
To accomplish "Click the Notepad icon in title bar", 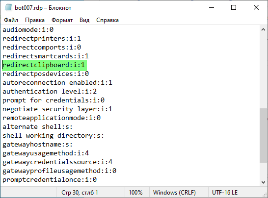I will point(8,8).
